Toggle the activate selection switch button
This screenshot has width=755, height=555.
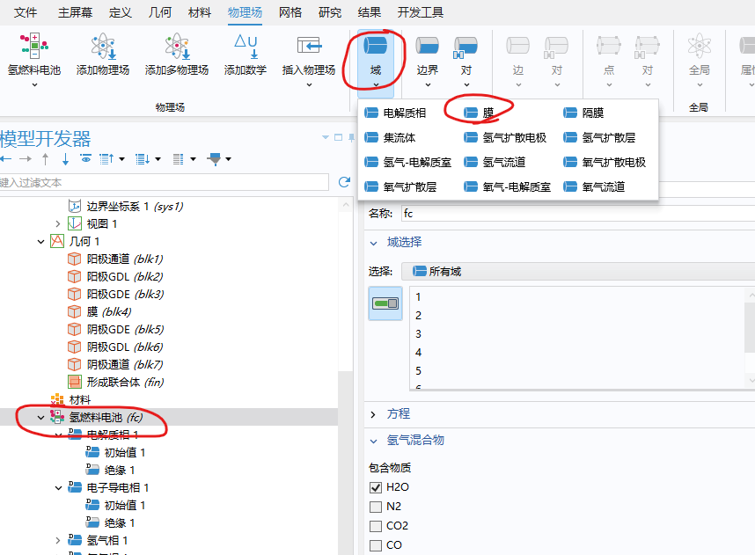(x=385, y=303)
